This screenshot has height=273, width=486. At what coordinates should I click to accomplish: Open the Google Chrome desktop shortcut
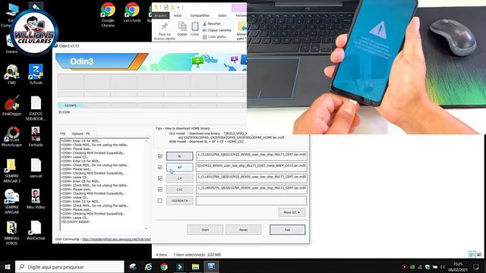(108, 14)
